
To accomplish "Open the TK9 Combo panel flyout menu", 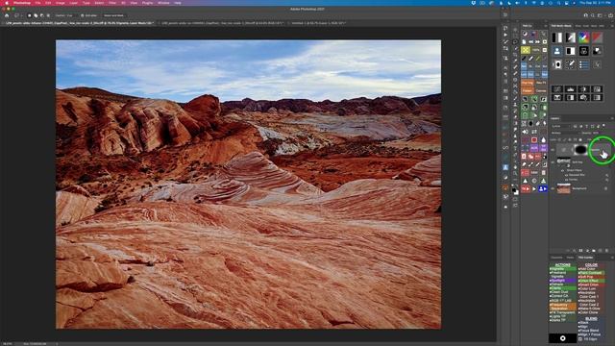I will (611, 258).
